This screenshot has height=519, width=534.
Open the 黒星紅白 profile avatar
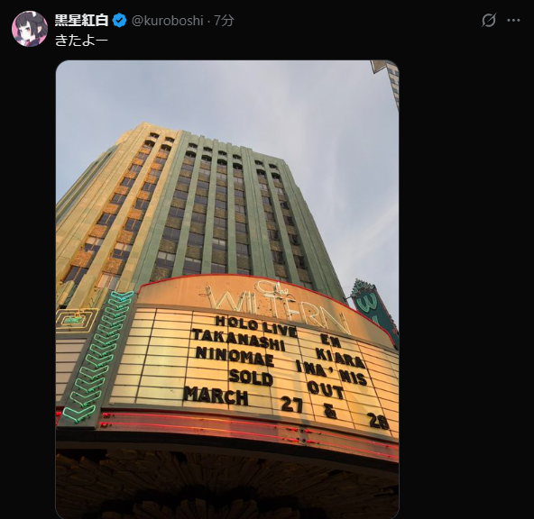[x=30, y=29]
